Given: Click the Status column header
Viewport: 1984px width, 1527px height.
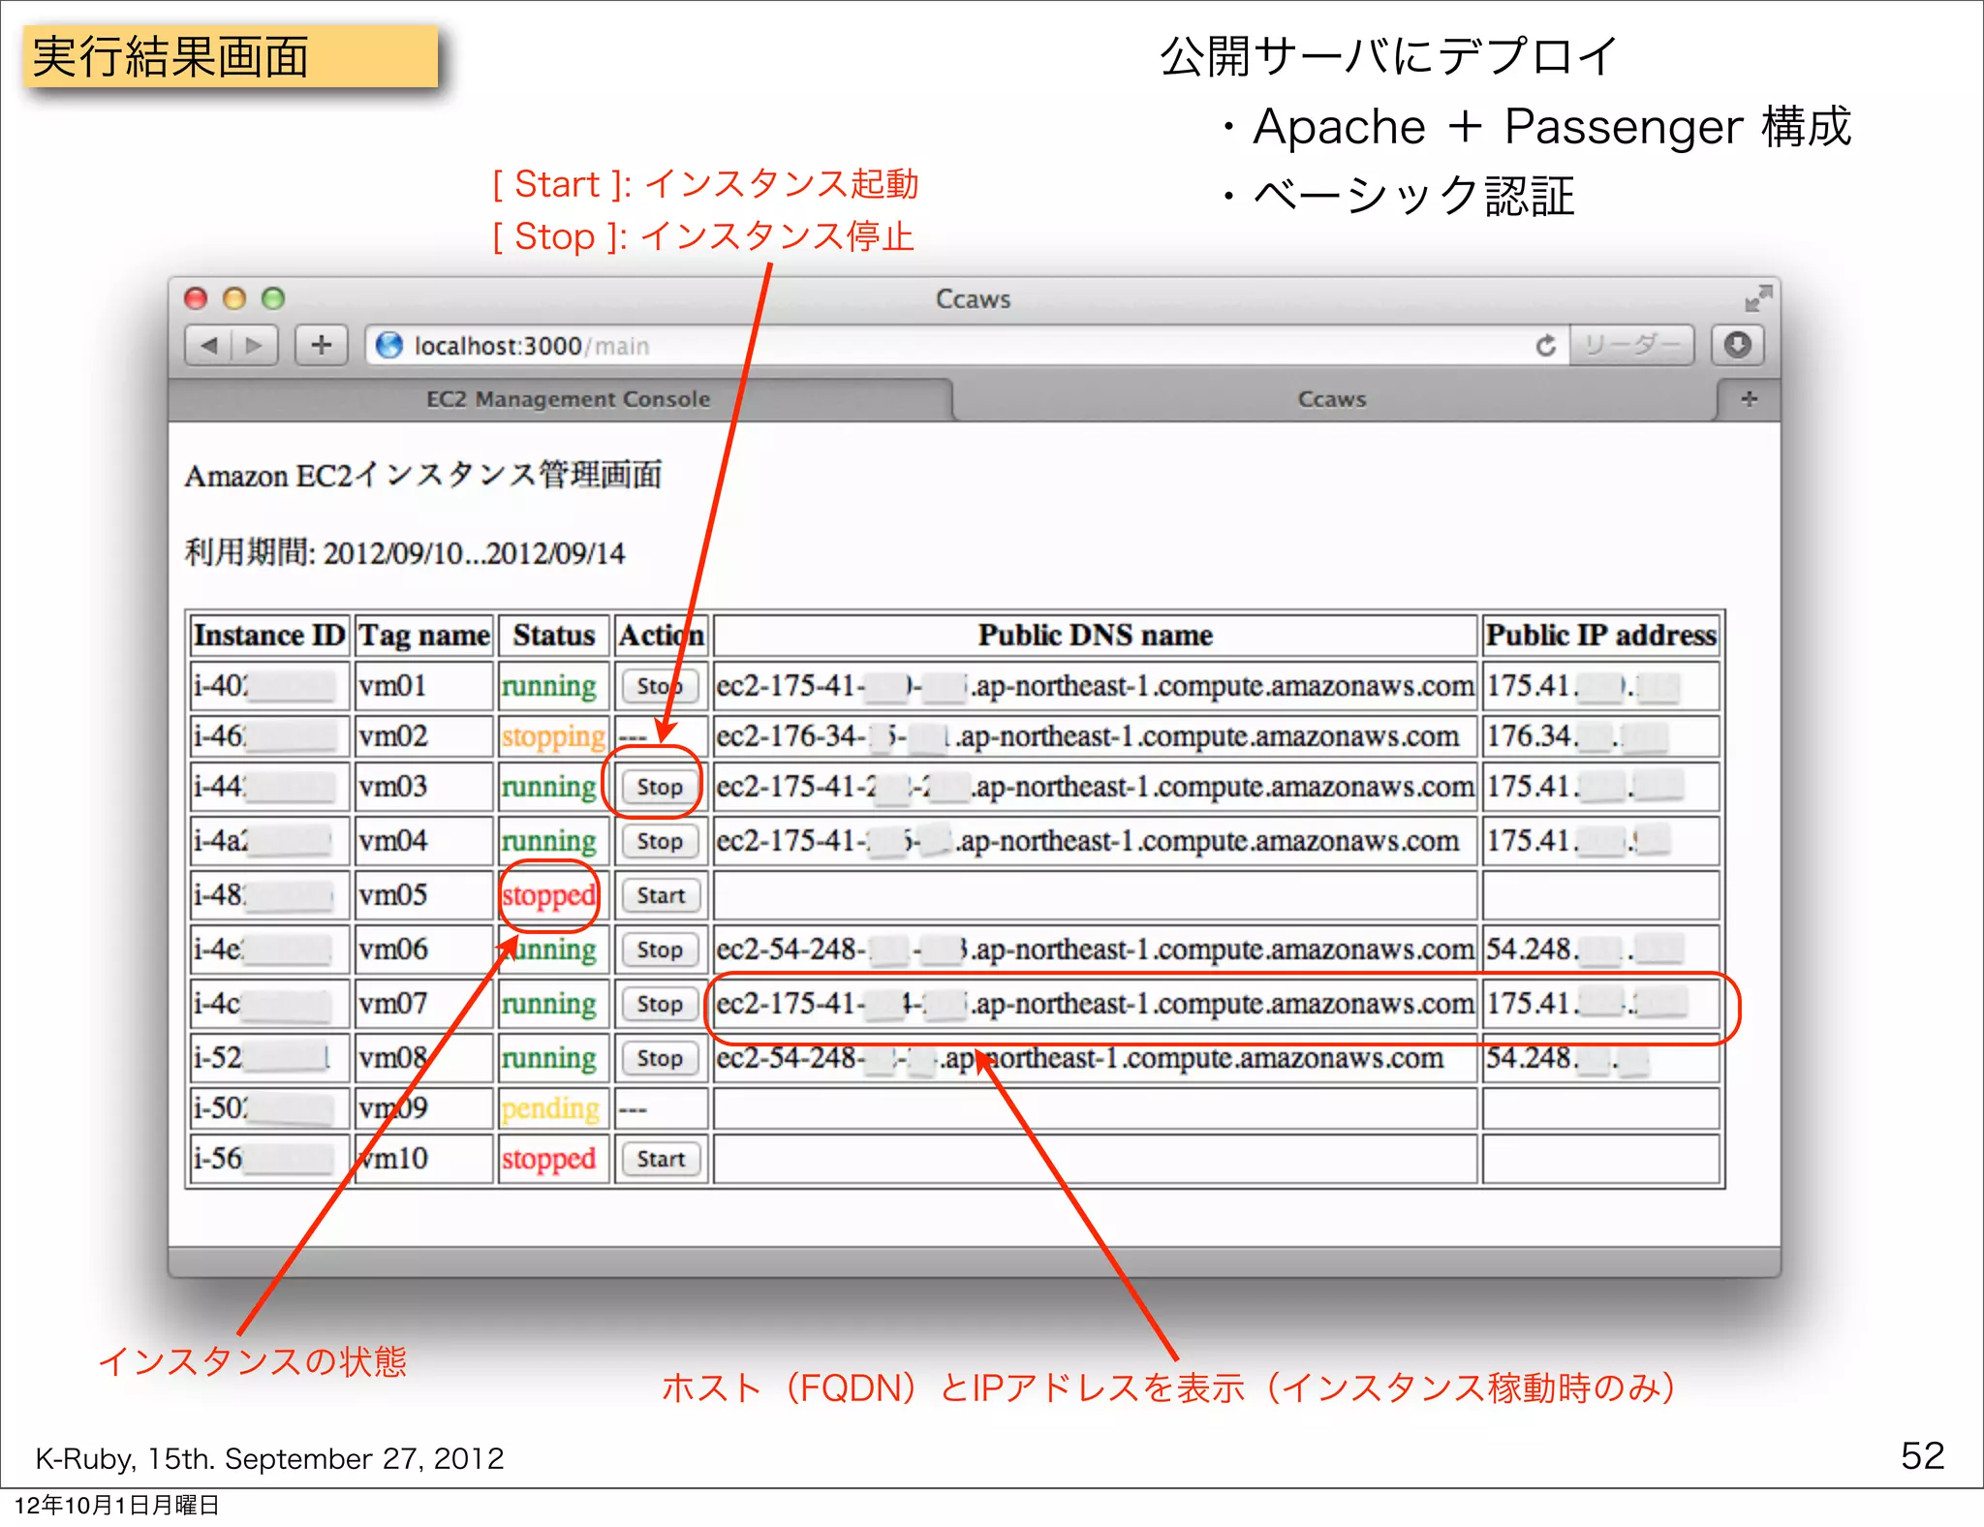Looking at the screenshot, I should click(x=554, y=635).
